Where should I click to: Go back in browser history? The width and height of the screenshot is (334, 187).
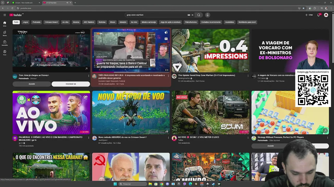3,8
